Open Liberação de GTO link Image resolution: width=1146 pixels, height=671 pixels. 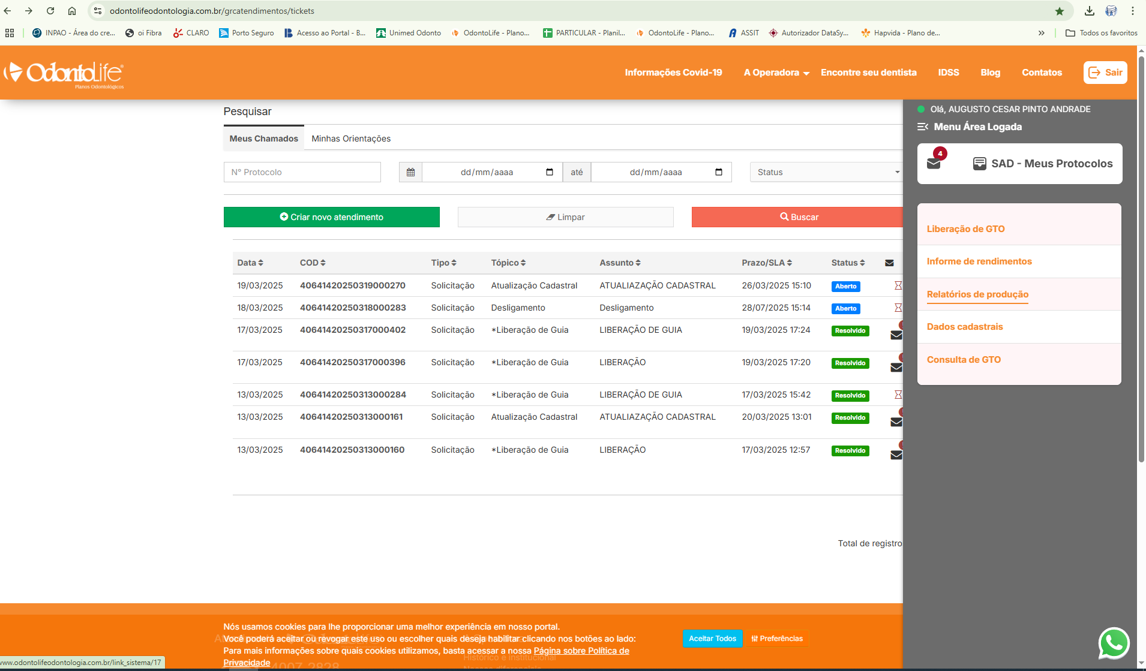tap(965, 229)
